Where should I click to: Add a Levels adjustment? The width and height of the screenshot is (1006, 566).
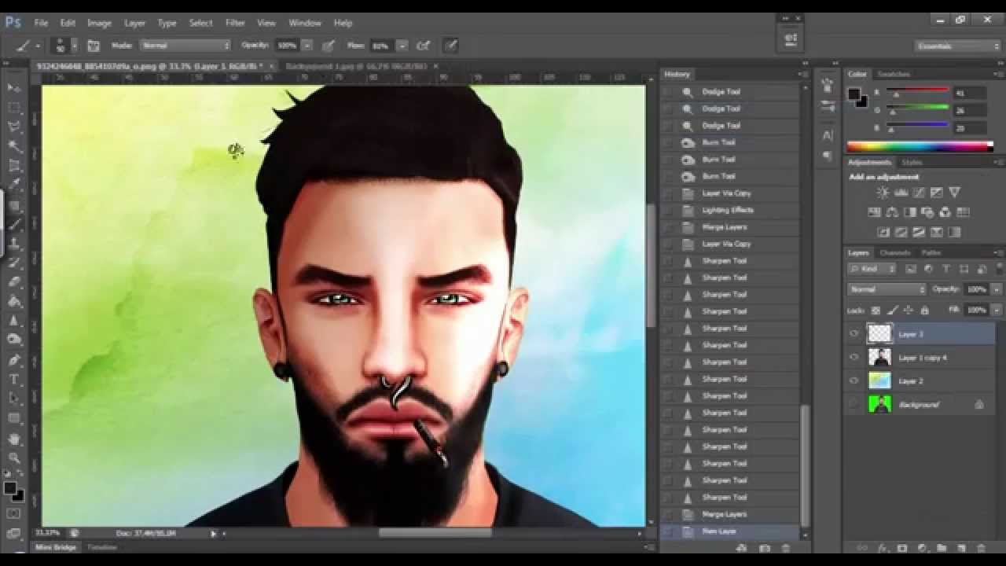click(x=901, y=193)
